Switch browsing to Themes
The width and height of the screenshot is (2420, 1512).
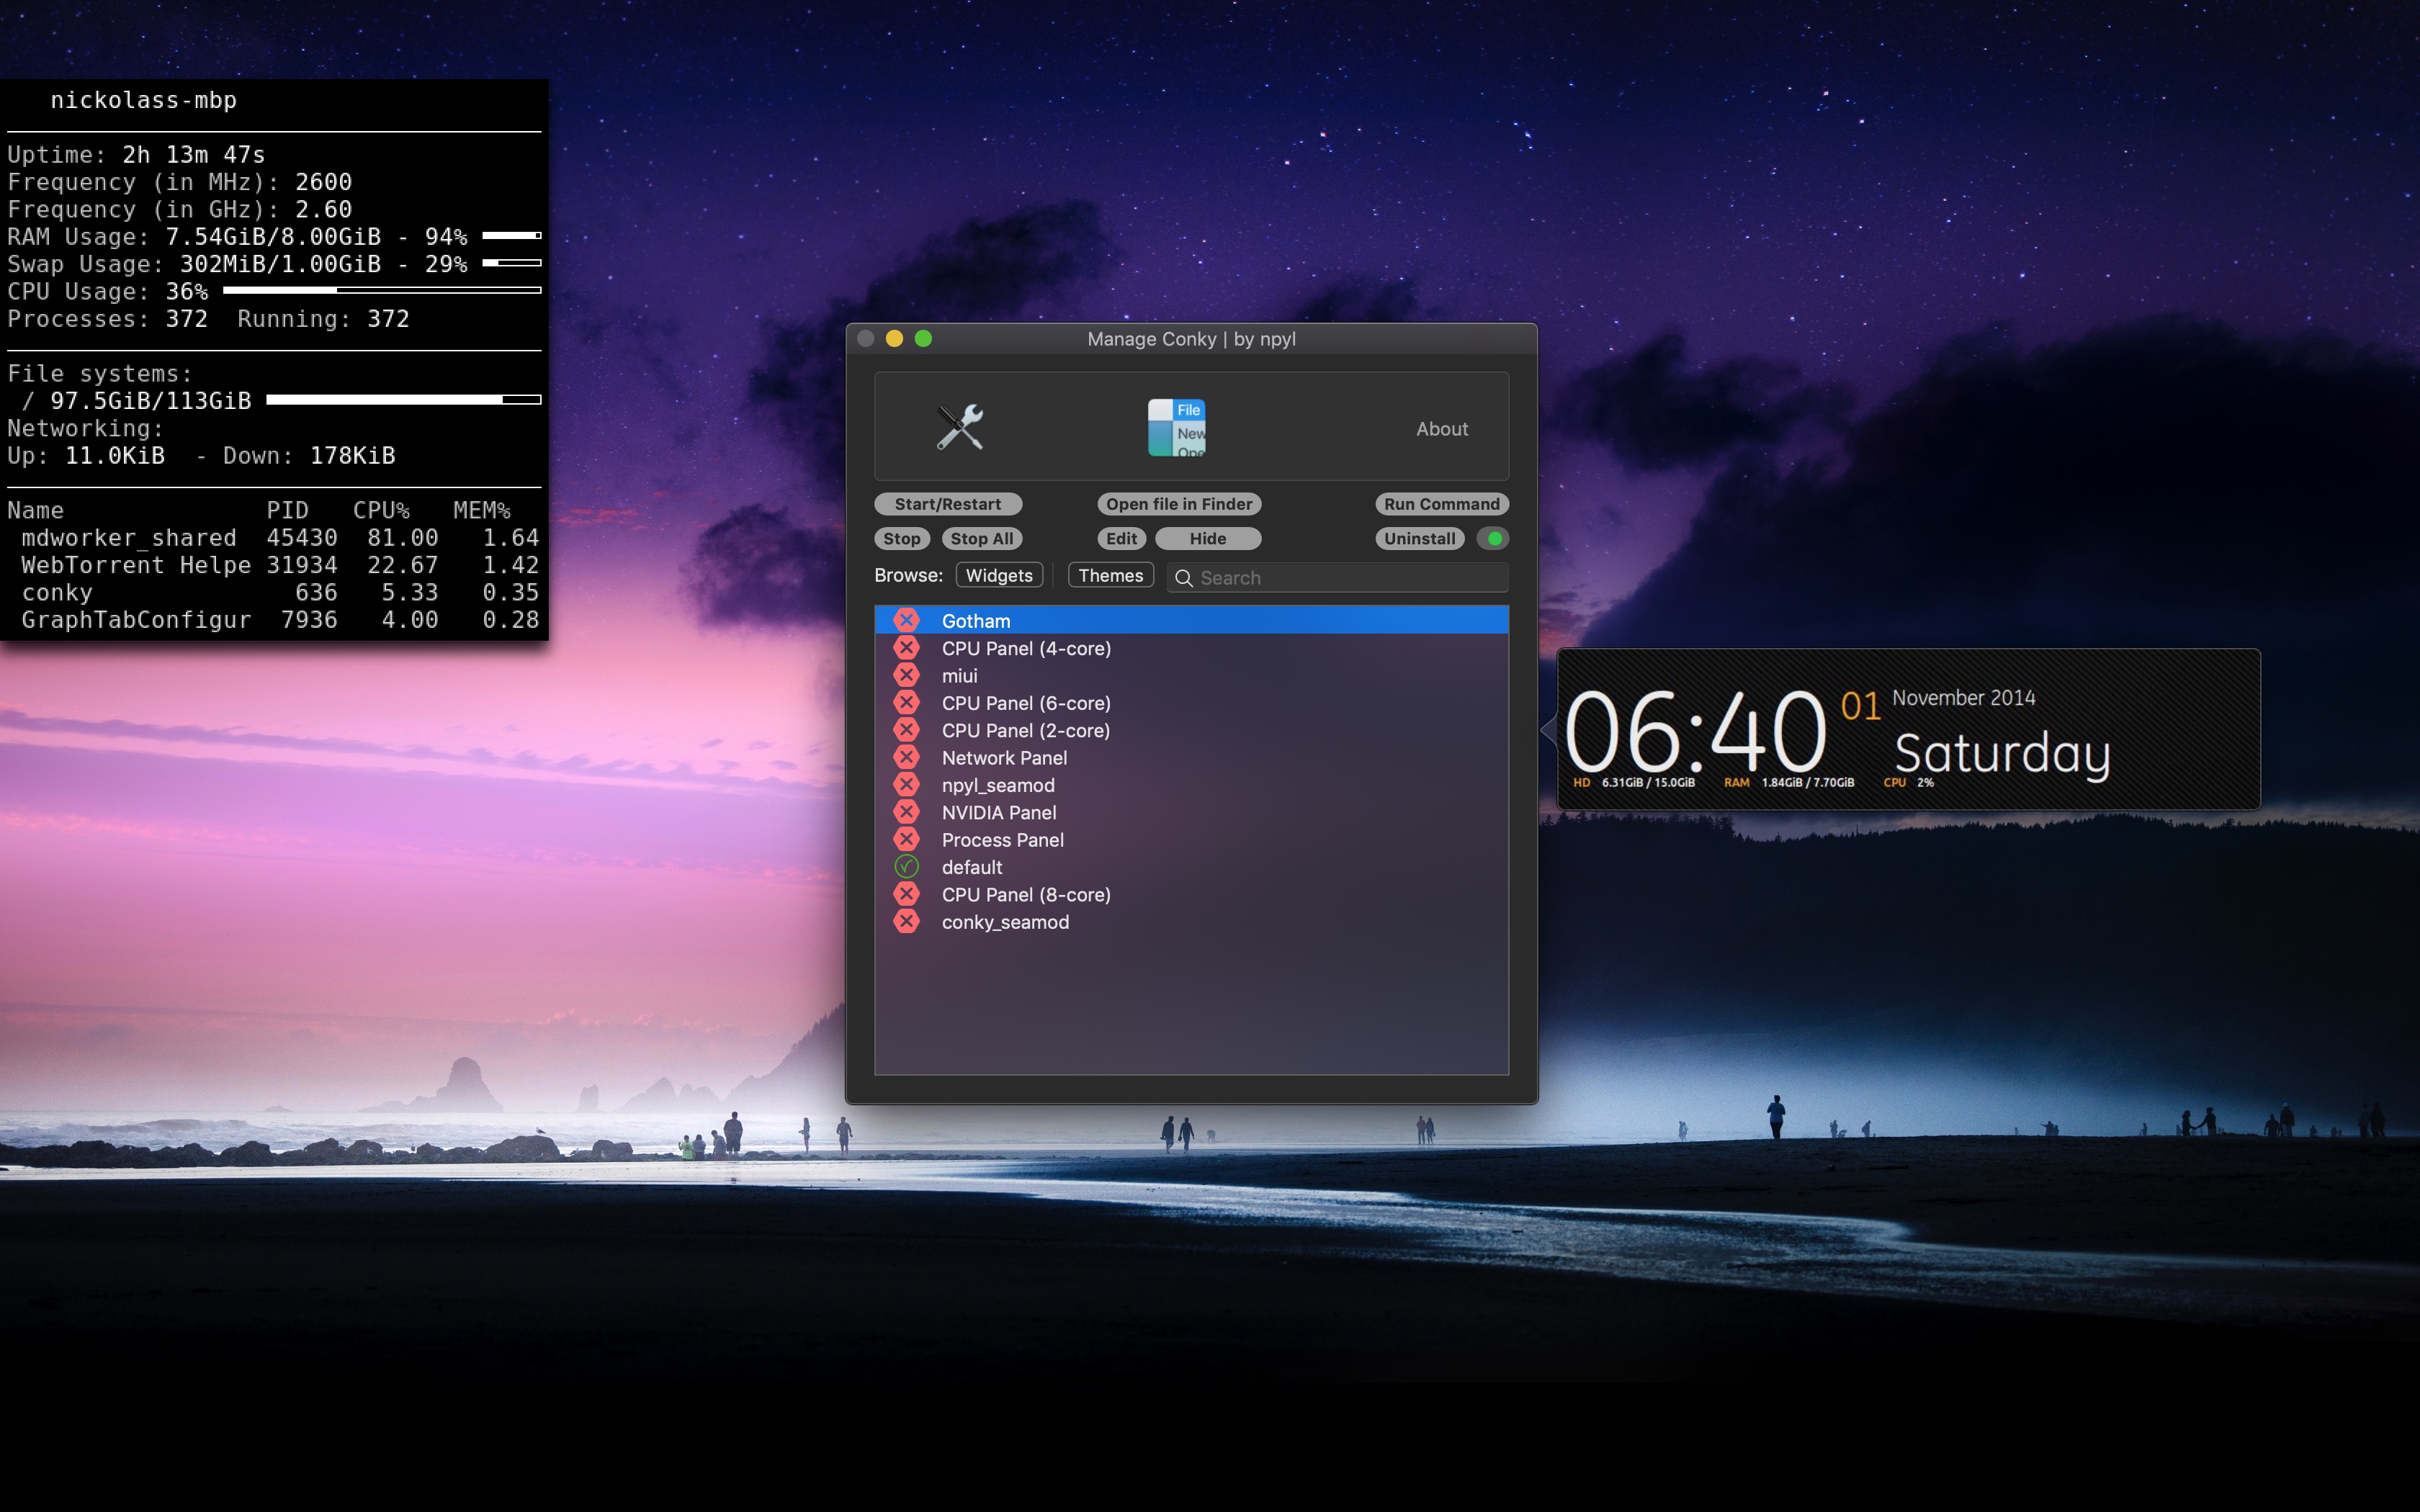1110,575
